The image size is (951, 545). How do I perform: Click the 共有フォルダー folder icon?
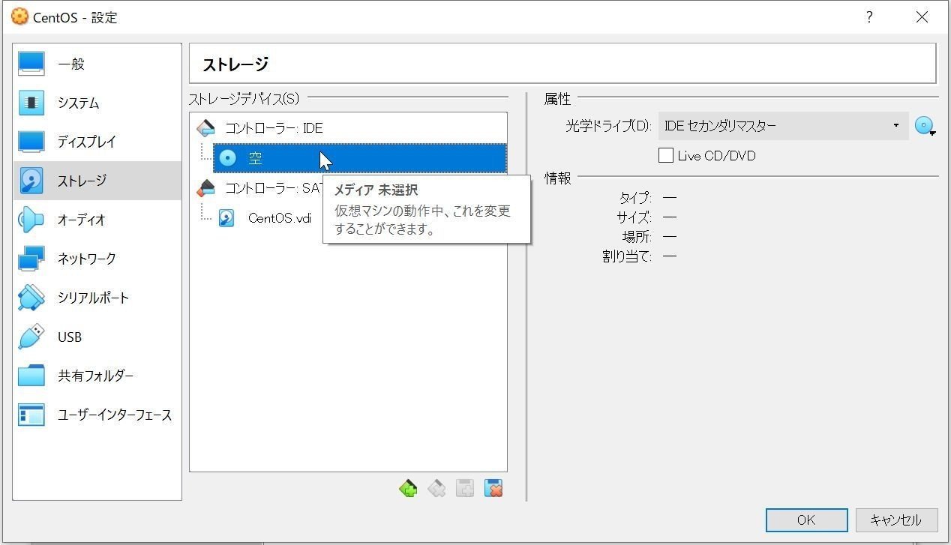31,376
